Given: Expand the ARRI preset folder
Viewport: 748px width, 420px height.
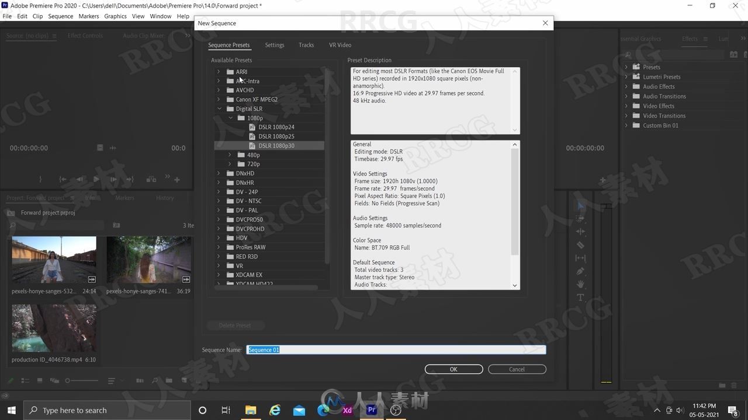Looking at the screenshot, I should tap(219, 72).
